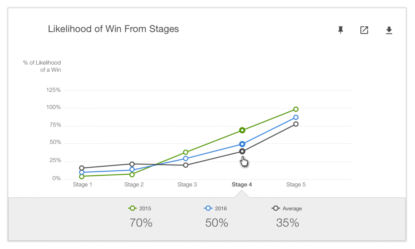Image resolution: width=415 pixels, height=249 pixels.
Task: Toggle Average series legend marker
Action: tap(276, 208)
